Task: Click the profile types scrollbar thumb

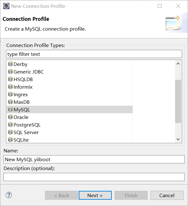Action: pyautogui.click(x=178, y=102)
